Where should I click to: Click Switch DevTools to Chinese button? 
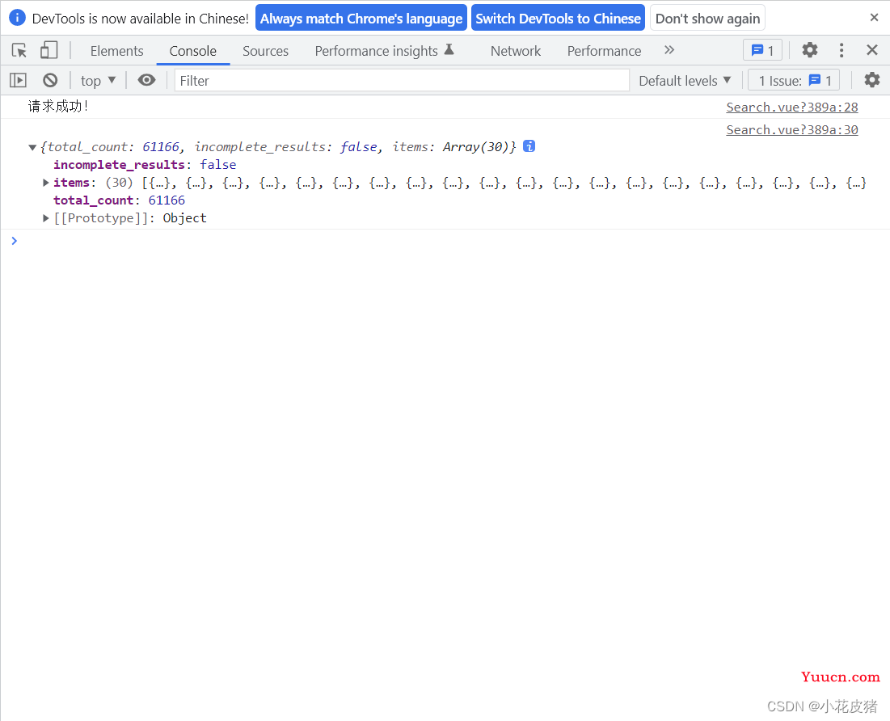point(558,18)
